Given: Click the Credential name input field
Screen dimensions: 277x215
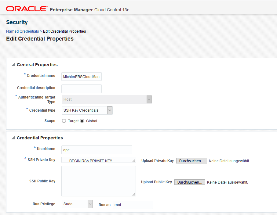Looking at the screenshot, I should [x=82, y=77].
